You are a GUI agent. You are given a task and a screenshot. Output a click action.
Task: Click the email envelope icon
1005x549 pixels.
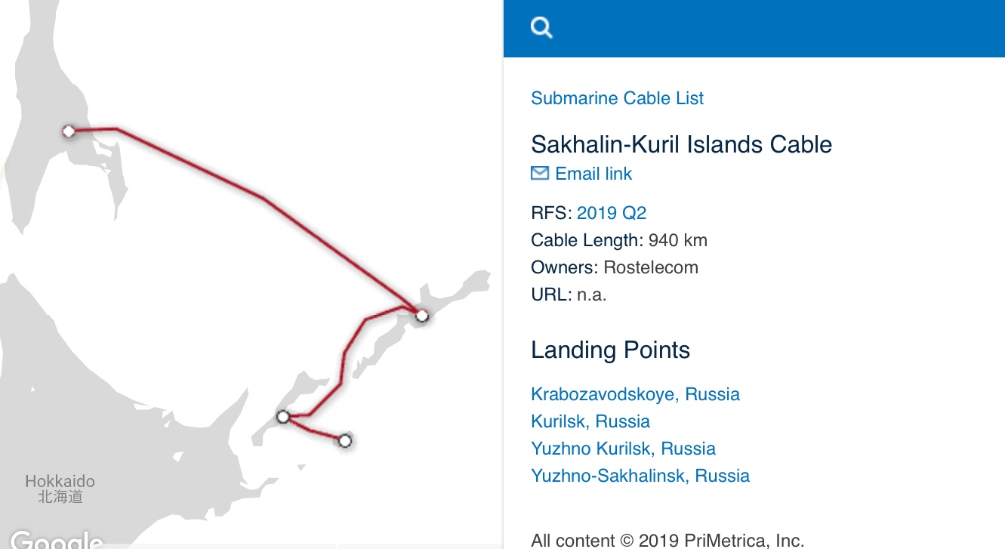[x=540, y=174]
